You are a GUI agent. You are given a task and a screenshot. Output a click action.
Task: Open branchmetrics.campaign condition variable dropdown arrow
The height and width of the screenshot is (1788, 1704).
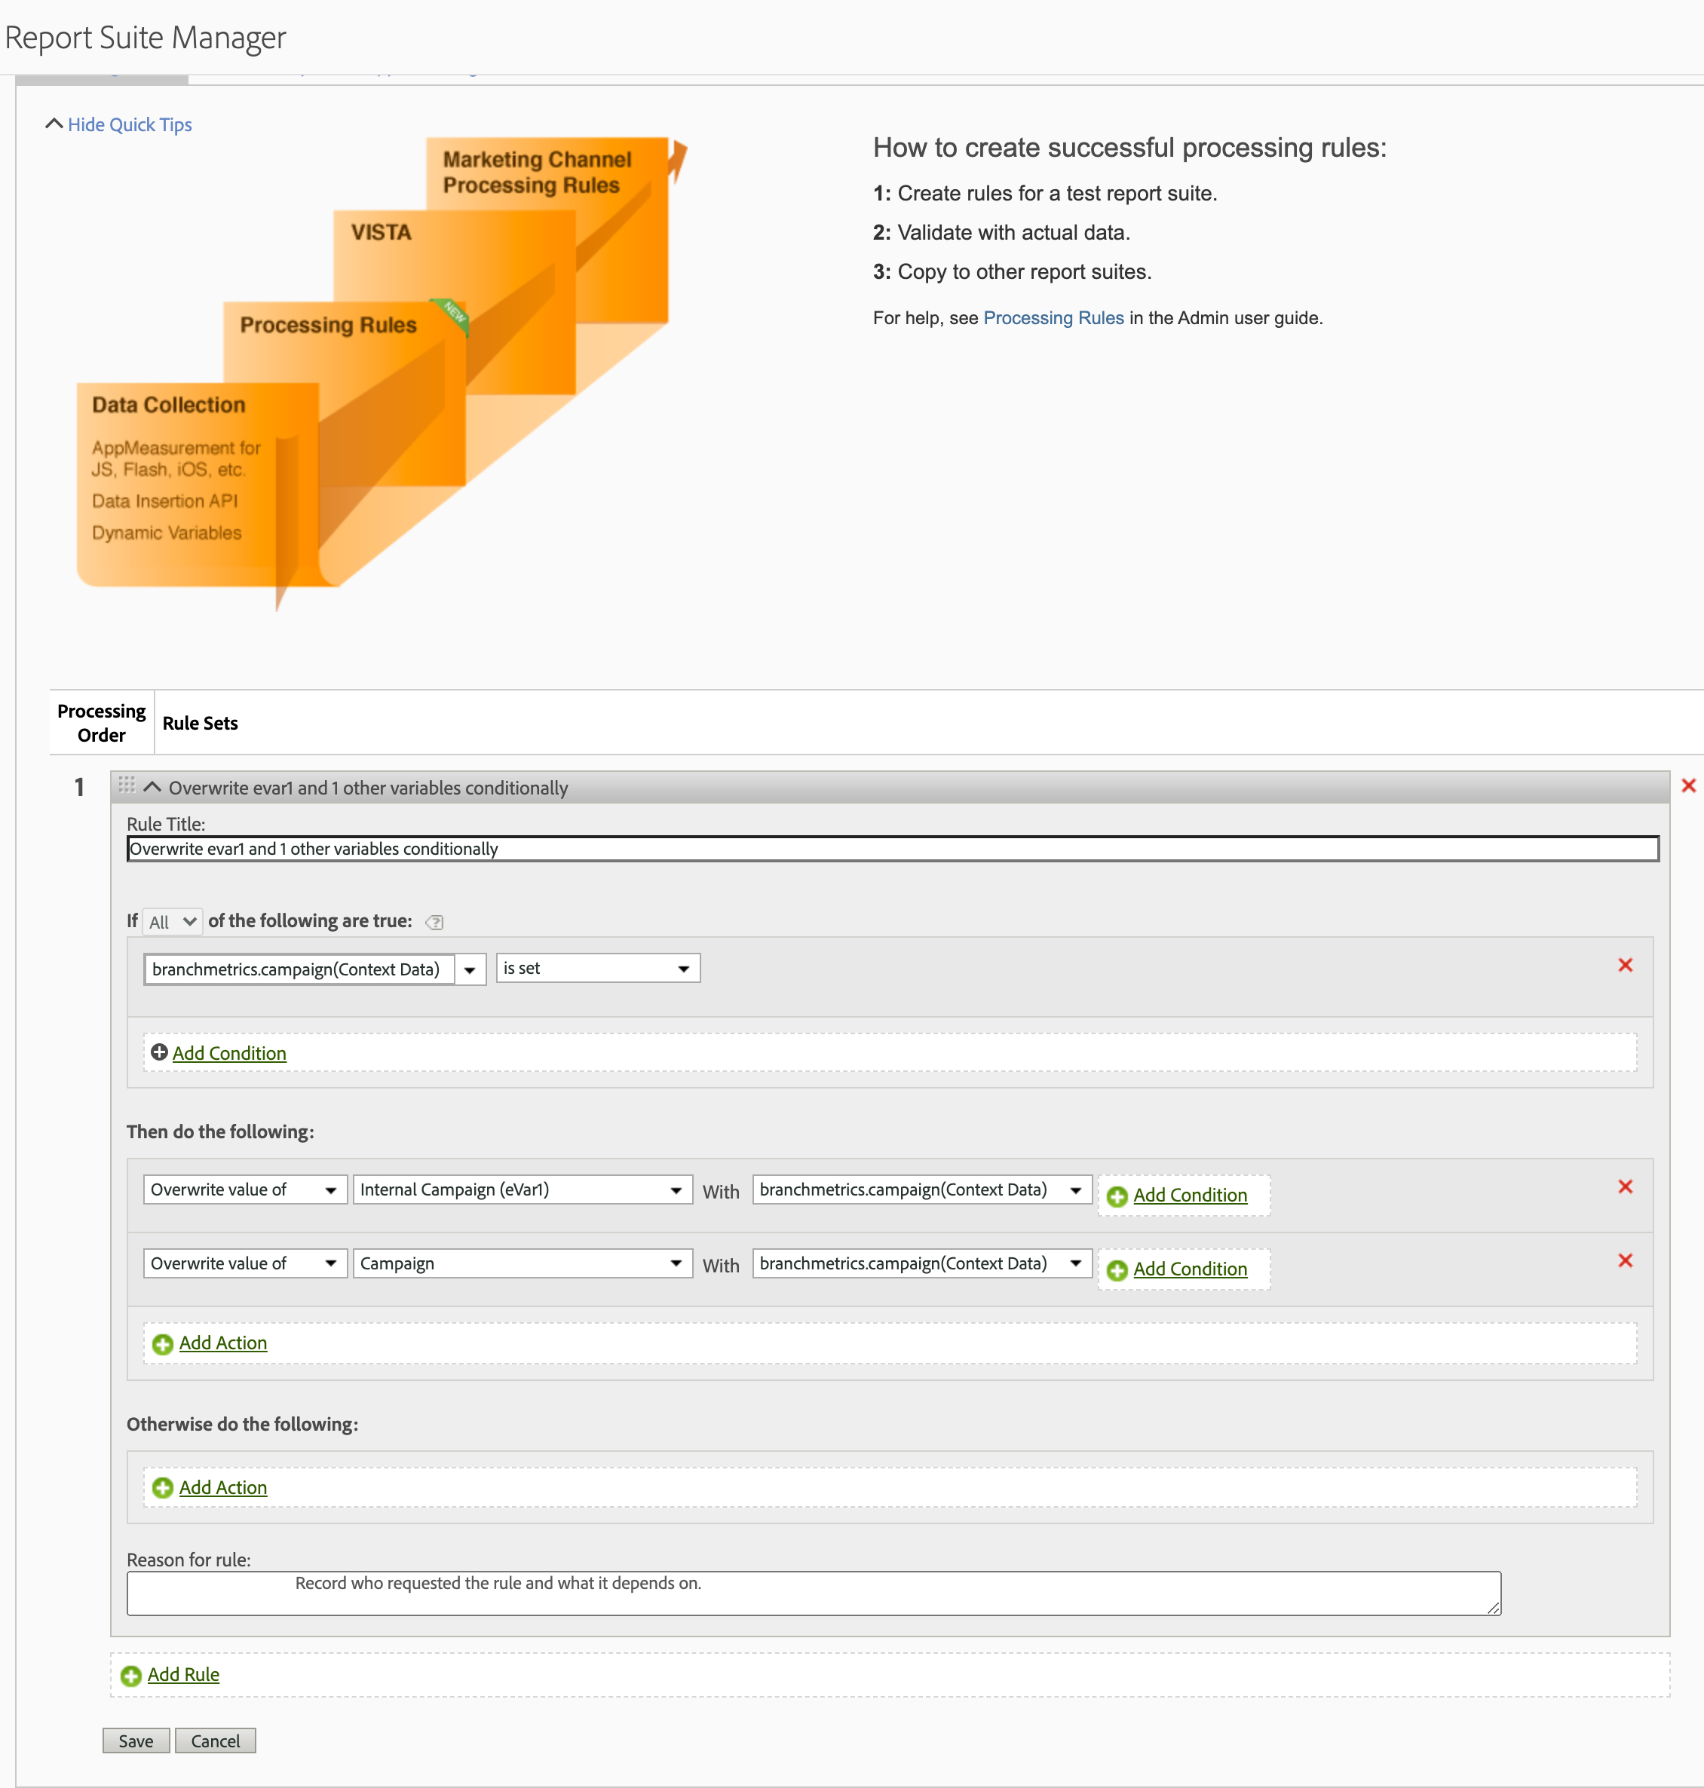tap(470, 969)
